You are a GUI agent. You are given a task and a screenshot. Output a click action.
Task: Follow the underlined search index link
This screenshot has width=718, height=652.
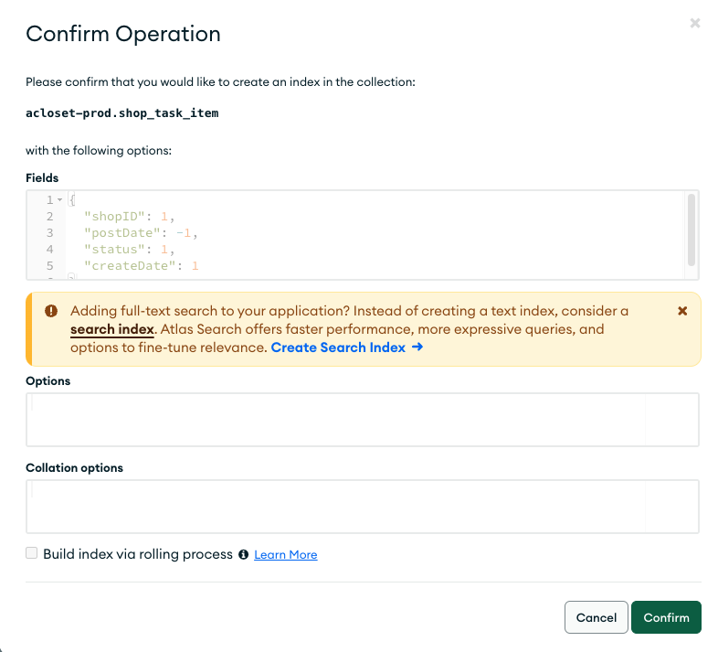coord(111,329)
